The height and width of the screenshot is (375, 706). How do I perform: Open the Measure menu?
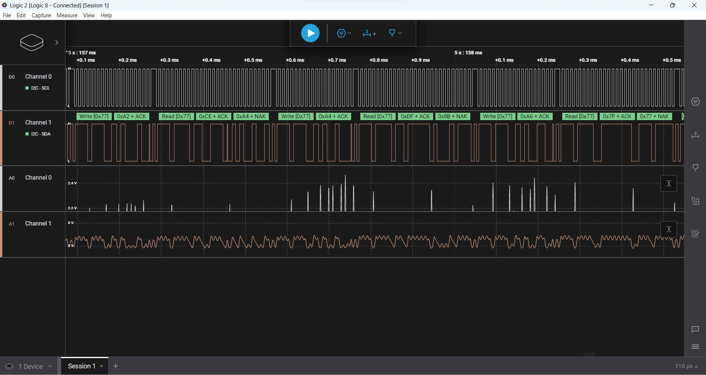pyautogui.click(x=67, y=15)
